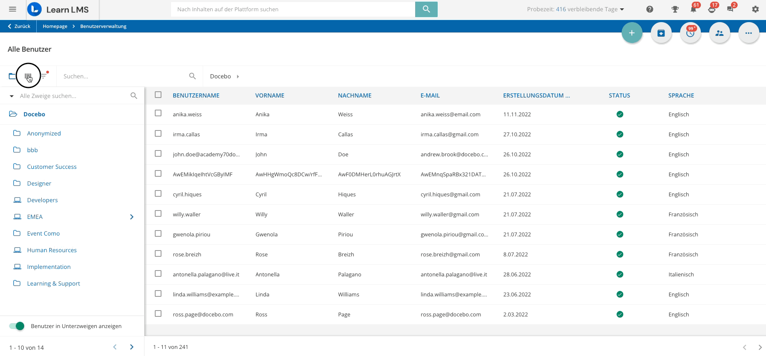
Task: Open the hamburger main menu
Action: pyautogui.click(x=13, y=9)
